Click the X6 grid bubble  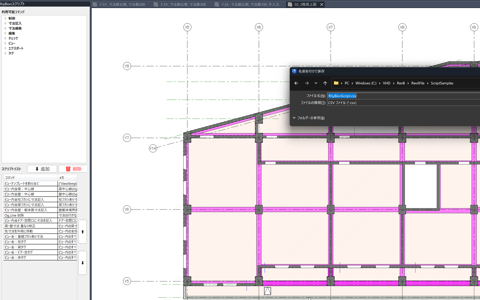[259, 27]
